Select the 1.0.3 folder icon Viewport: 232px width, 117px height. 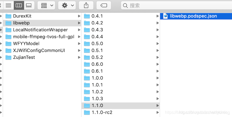pyautogui.click(x=87, y=99)
